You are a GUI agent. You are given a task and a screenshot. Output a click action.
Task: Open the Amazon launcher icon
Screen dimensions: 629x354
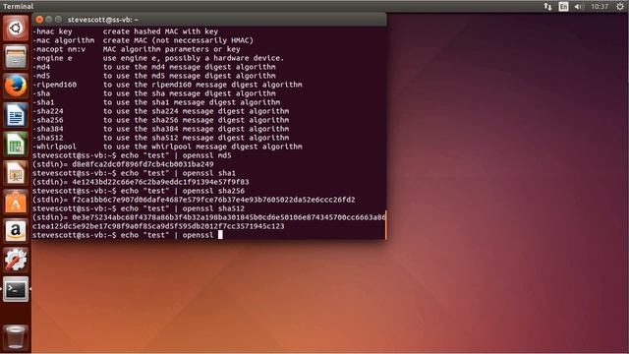click(x=16, y=231)
